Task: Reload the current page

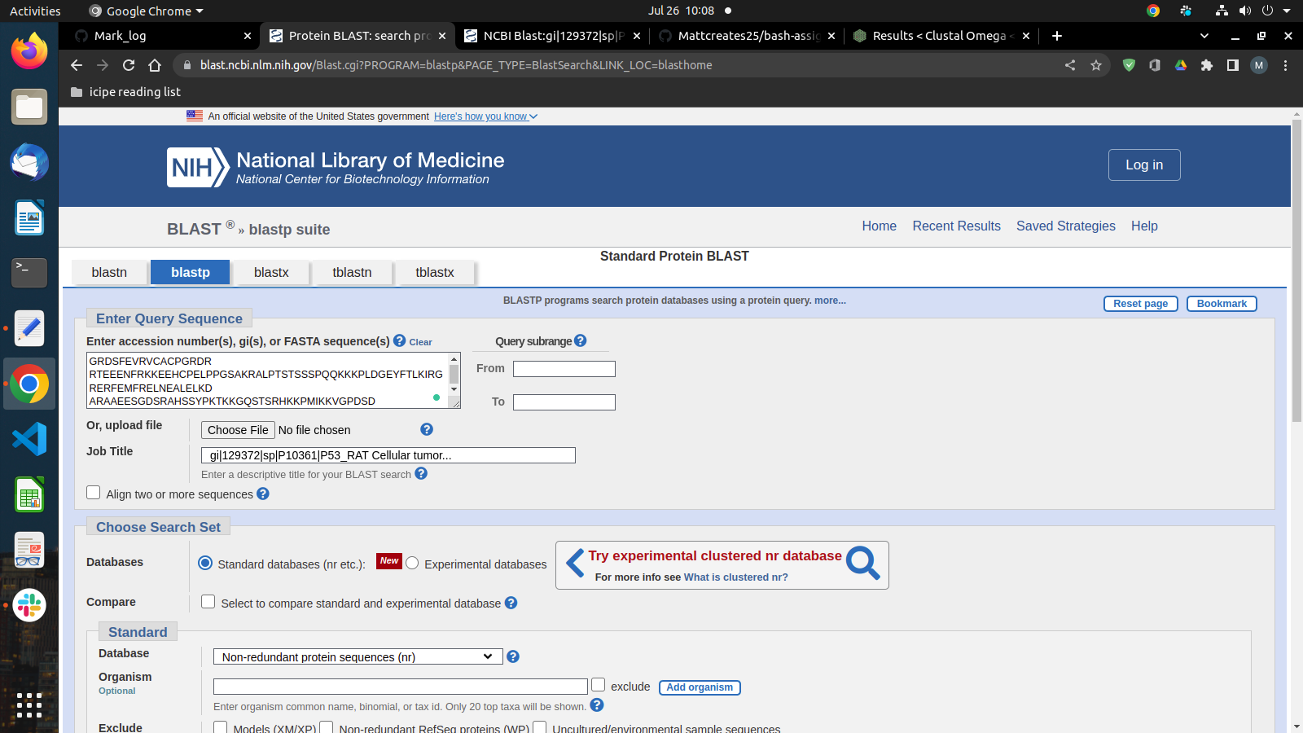Action: 129,65
